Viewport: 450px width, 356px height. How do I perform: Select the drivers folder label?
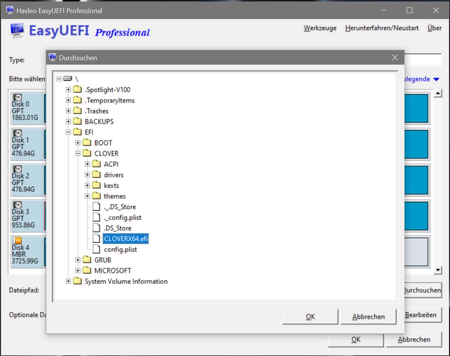click(x=114, y=175)
